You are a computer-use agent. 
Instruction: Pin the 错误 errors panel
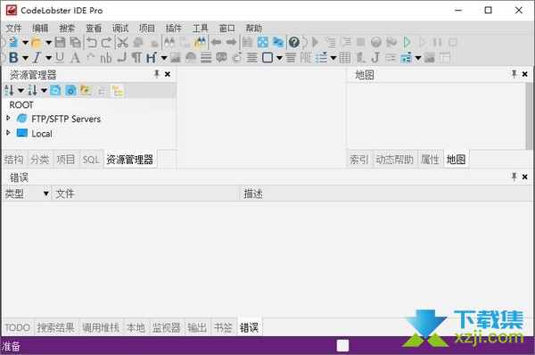point(514,177)
